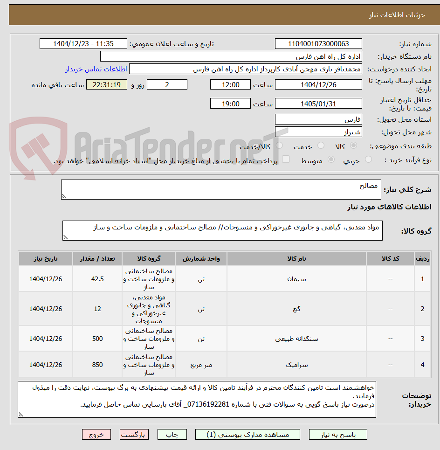Click the price validity date field 1405/01/31
The width and height of the screenshot is (440, 450).
tap(318, 104)
